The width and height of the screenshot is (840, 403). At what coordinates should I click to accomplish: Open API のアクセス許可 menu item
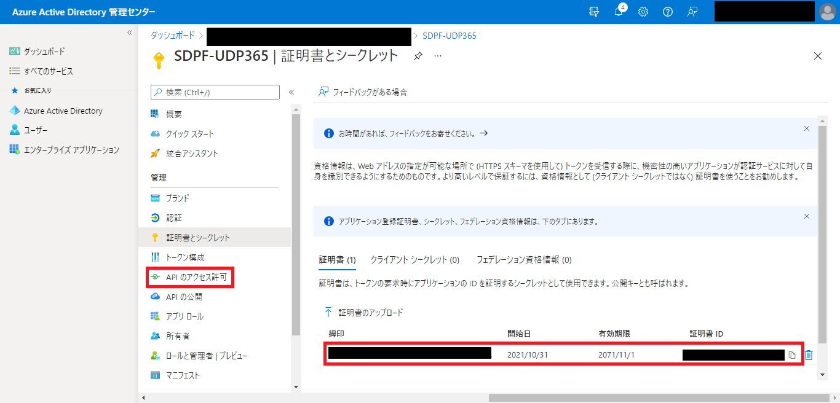[196, 277]
